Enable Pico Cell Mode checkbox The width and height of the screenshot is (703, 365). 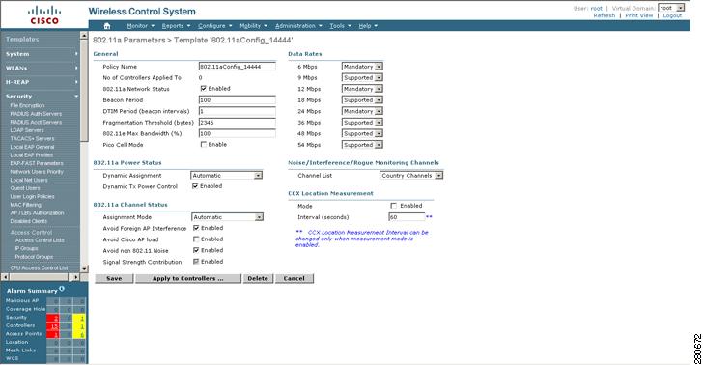point(204,145)
